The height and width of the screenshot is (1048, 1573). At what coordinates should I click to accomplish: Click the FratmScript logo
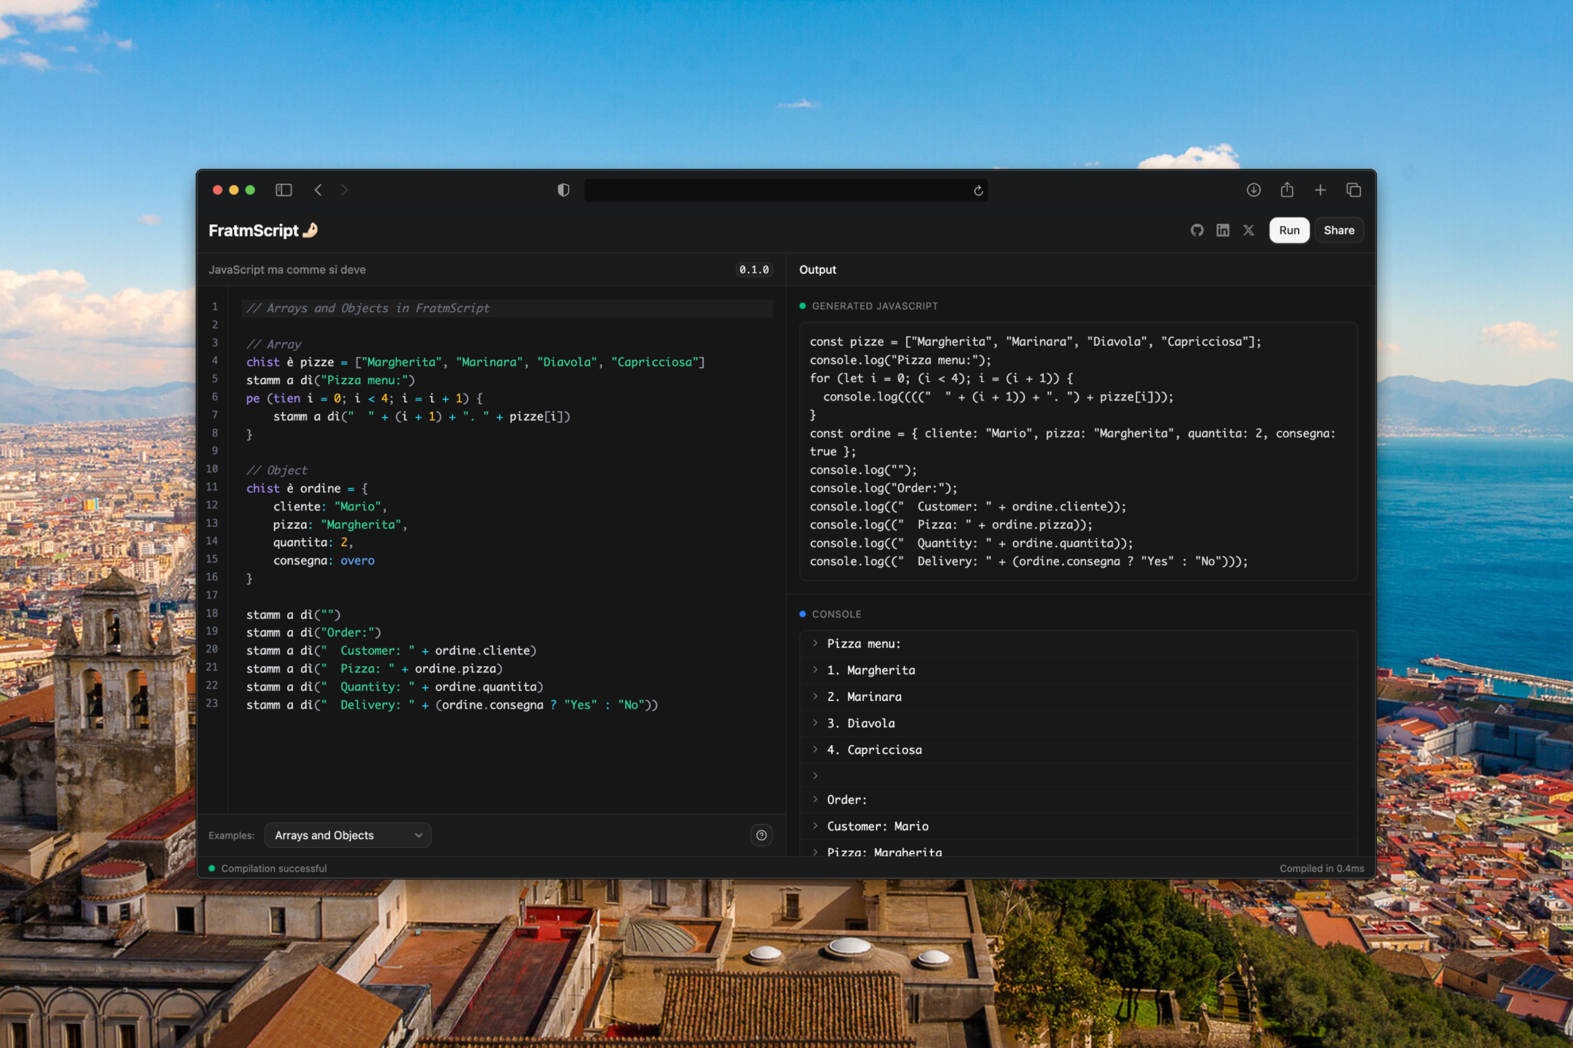pos(263,230)
